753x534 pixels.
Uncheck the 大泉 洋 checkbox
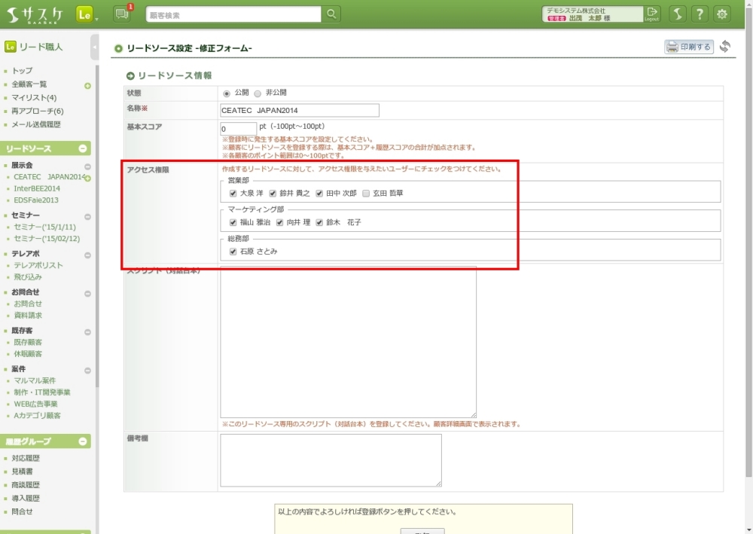click(233, 194)
